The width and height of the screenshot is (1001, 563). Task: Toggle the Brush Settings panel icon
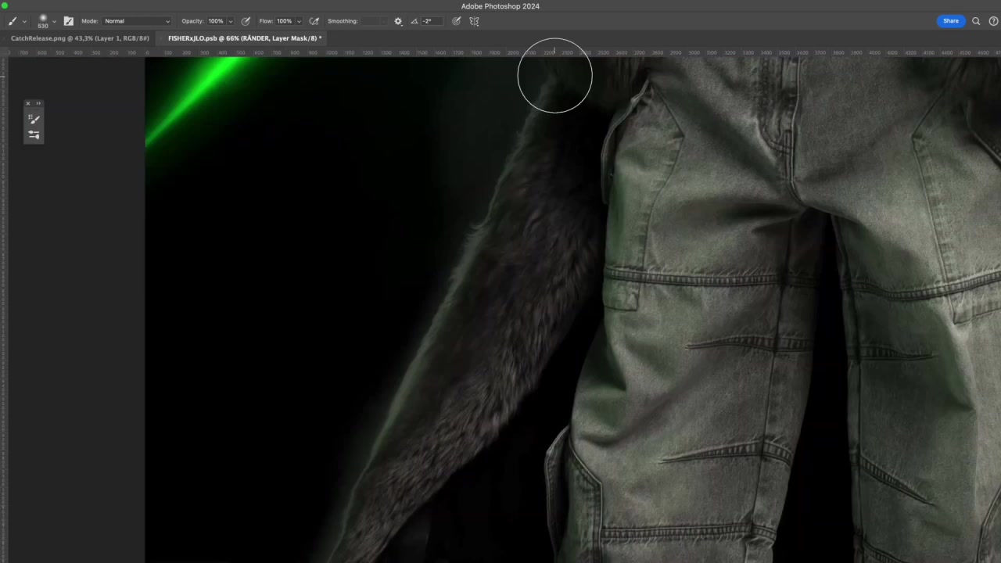pyautogui.click(x=69, y=21)
